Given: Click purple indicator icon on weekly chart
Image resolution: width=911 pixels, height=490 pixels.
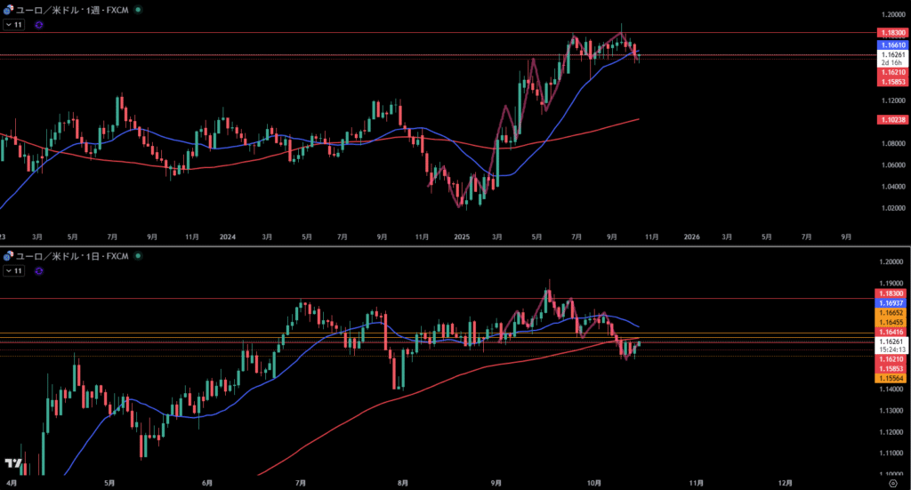Looking at the screenshot, I should pos(38,24).
